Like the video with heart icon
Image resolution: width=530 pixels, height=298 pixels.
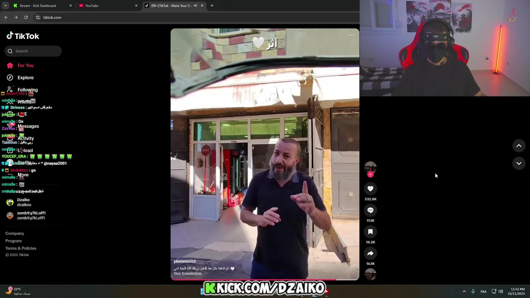pyautogui.click(x=370, y=189)
